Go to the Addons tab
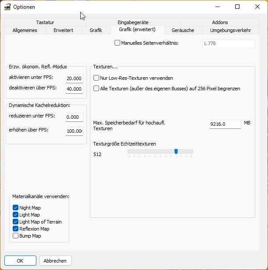This screenshot has height=270, width=268. coord(220,22)
